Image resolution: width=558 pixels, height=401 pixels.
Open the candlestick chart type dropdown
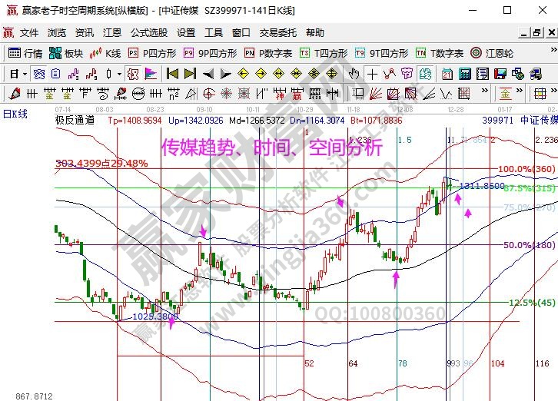(x=112, y=74)
